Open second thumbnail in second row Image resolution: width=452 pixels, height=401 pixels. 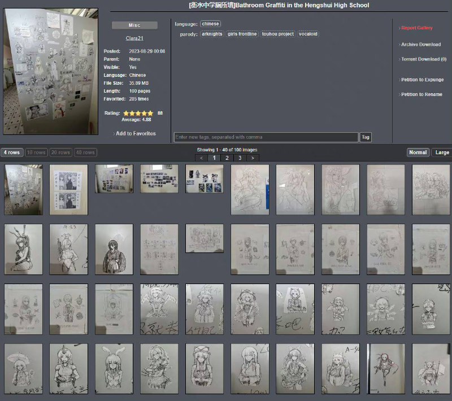pyautogui.click(x=68, y=250)
